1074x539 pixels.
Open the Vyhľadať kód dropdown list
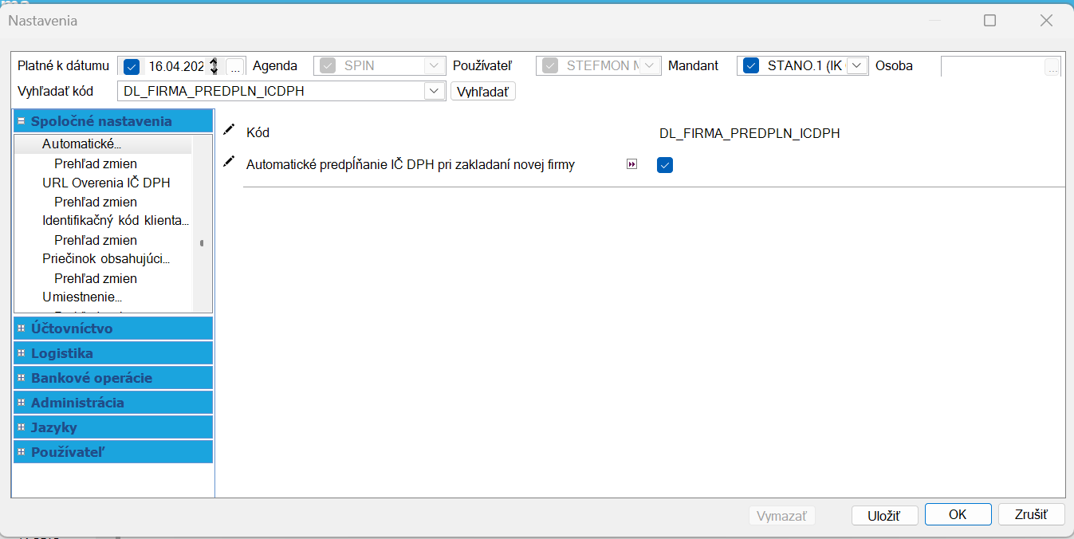tap(434, 91)
